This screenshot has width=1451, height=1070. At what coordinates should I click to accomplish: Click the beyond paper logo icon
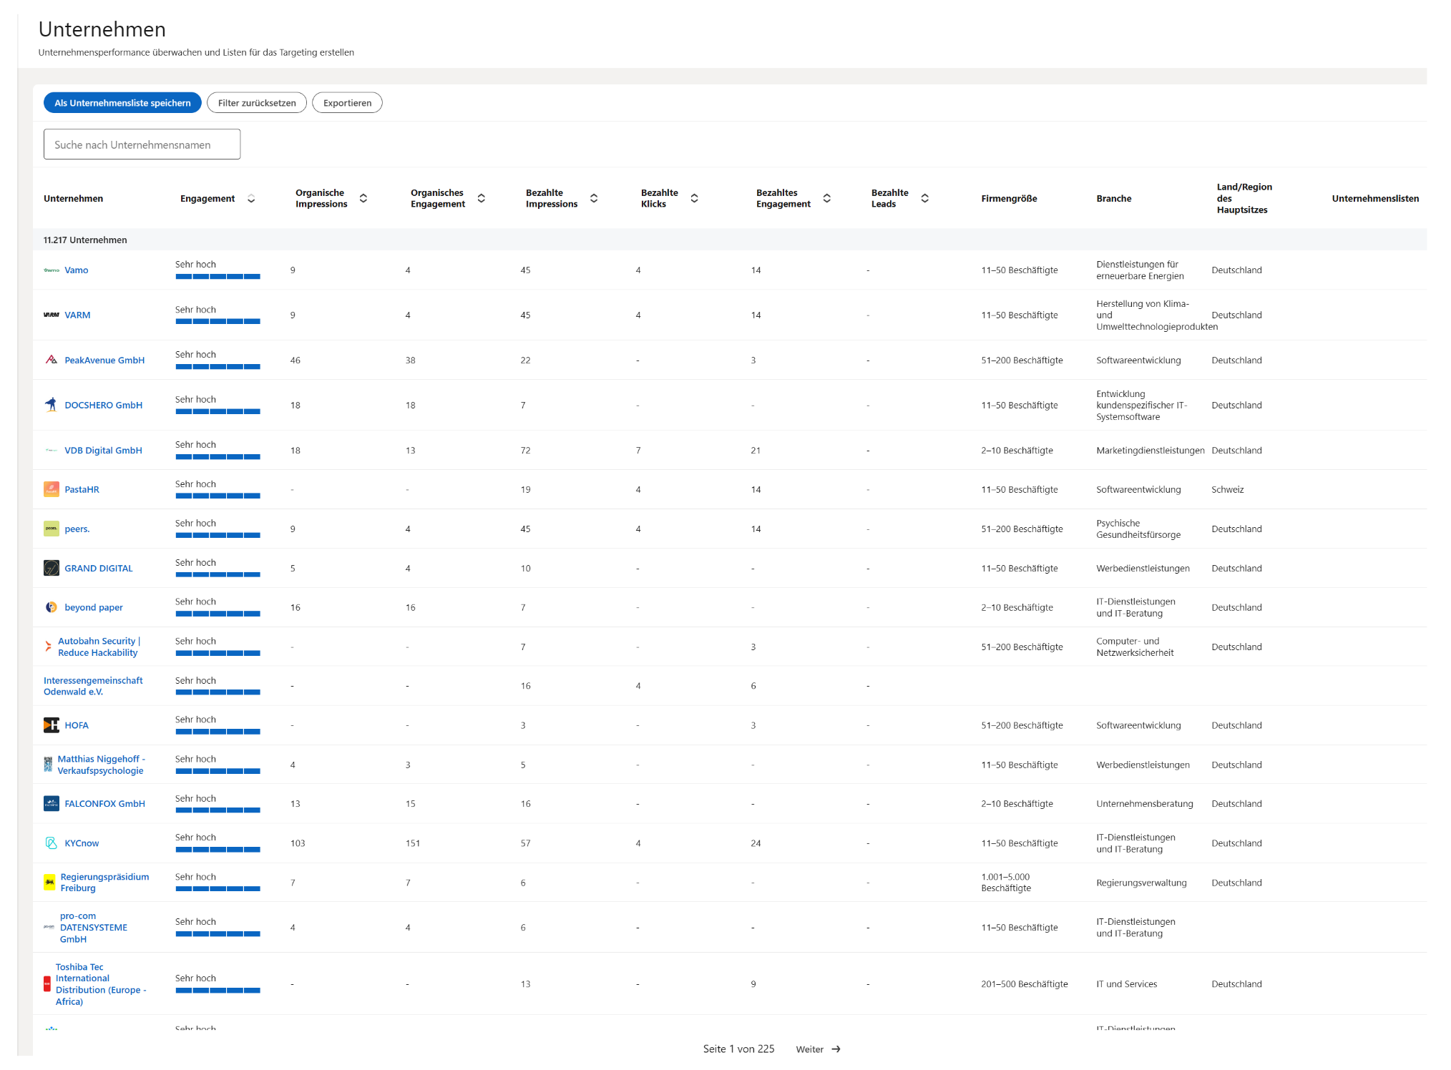coord(52,607)
